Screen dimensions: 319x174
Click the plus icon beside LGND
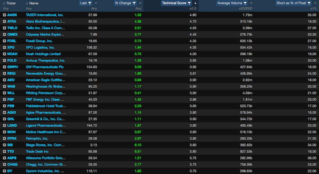coord(4,126)
